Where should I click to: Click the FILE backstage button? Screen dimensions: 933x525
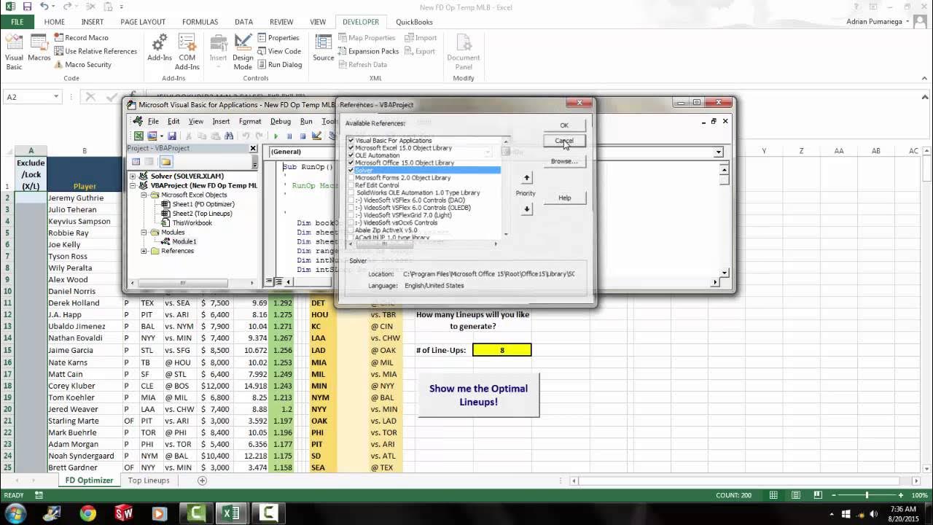(x=17, y=22)
